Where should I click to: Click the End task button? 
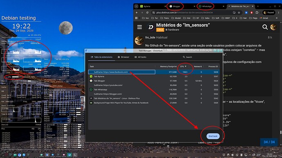[213, 136]
